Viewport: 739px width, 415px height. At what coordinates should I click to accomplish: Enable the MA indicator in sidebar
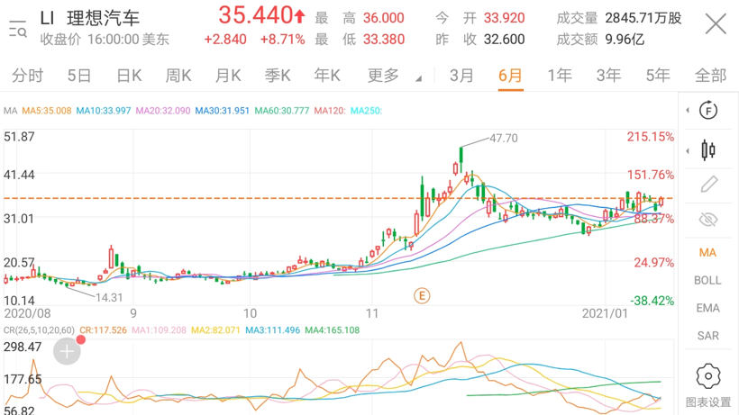(707, 253)
